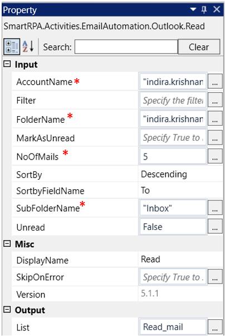Open ellipsis editor for Filter
The width and height of the screenshot is (225, 336).
(215, 100)
